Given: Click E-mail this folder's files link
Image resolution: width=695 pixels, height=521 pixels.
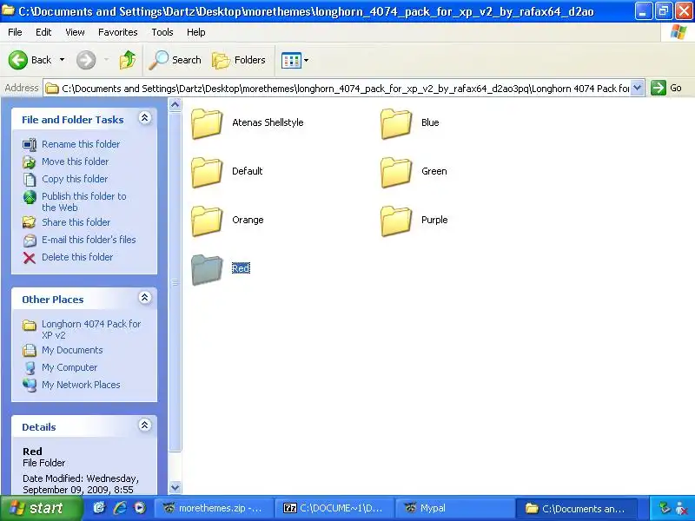Looking at the screenshot, I should [89, 240].
